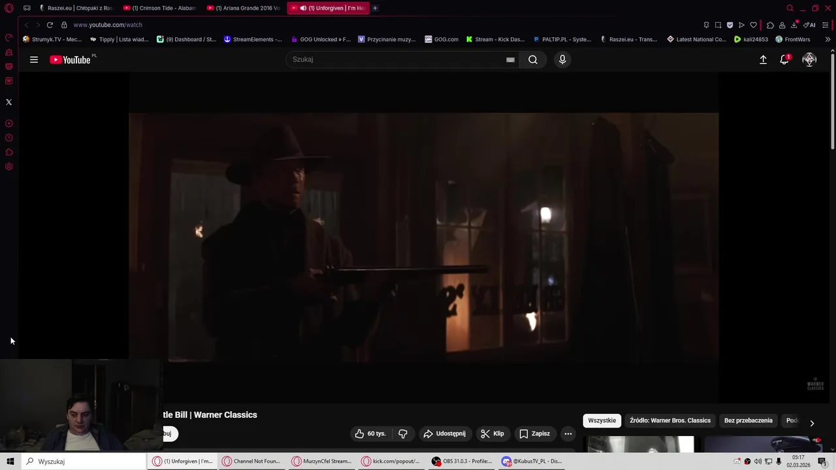Open the Tipply bookmark
The height and width of the screenshot is (470, 836).
120,39
